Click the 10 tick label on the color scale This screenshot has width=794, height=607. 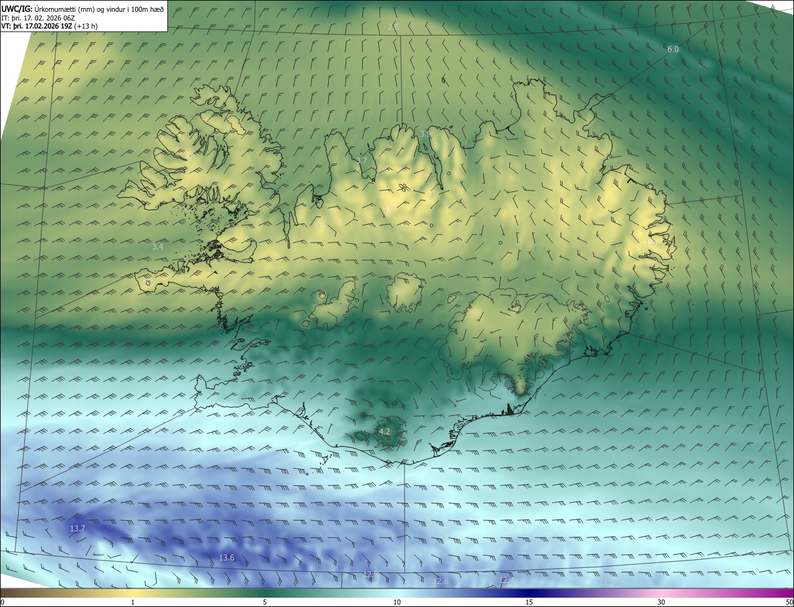pos(397,602)
